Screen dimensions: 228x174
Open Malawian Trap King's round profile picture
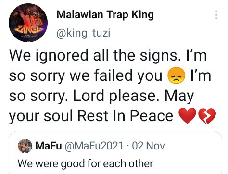pos(28,23)
